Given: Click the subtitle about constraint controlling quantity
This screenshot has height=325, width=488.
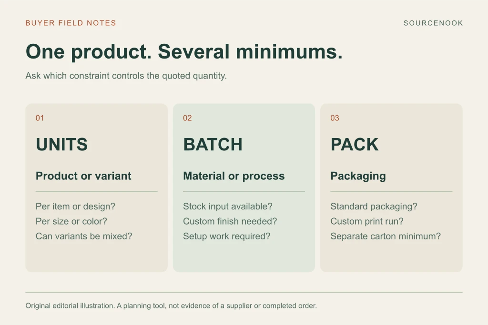Looking at the screenshot, I should coord(126,76).
